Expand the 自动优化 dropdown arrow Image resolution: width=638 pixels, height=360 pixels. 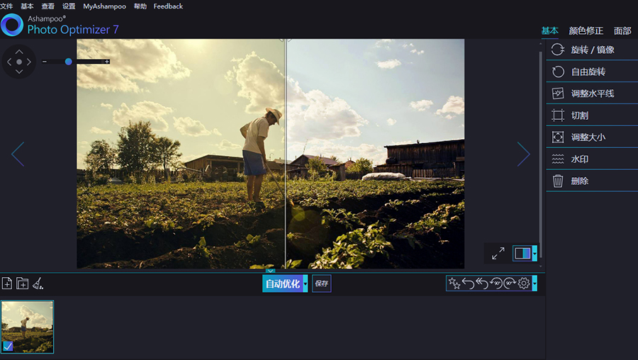[x=305, y=284]
